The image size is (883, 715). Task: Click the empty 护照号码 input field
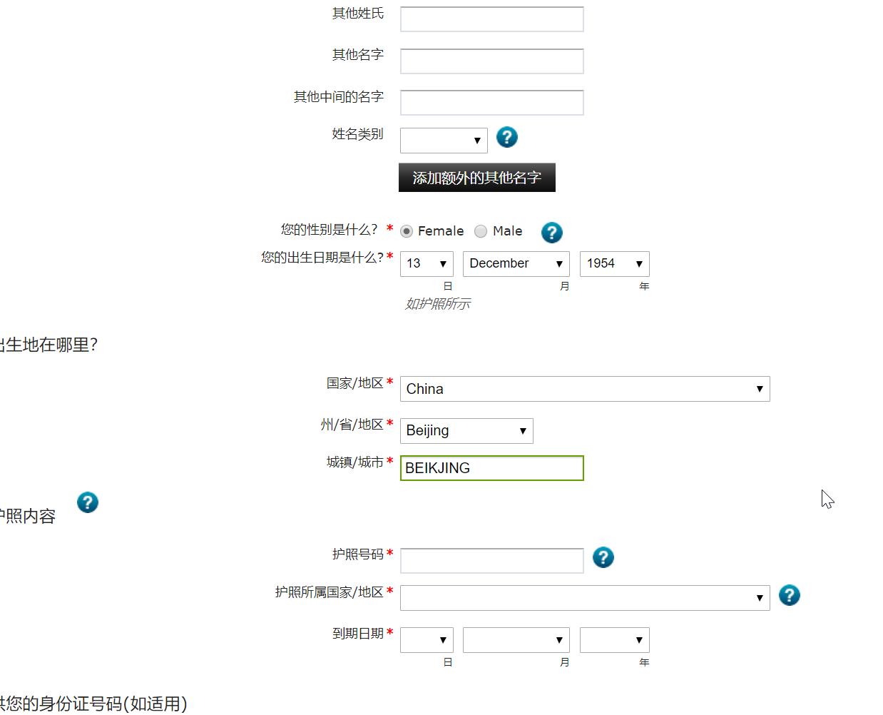click(x=491, y=560)
